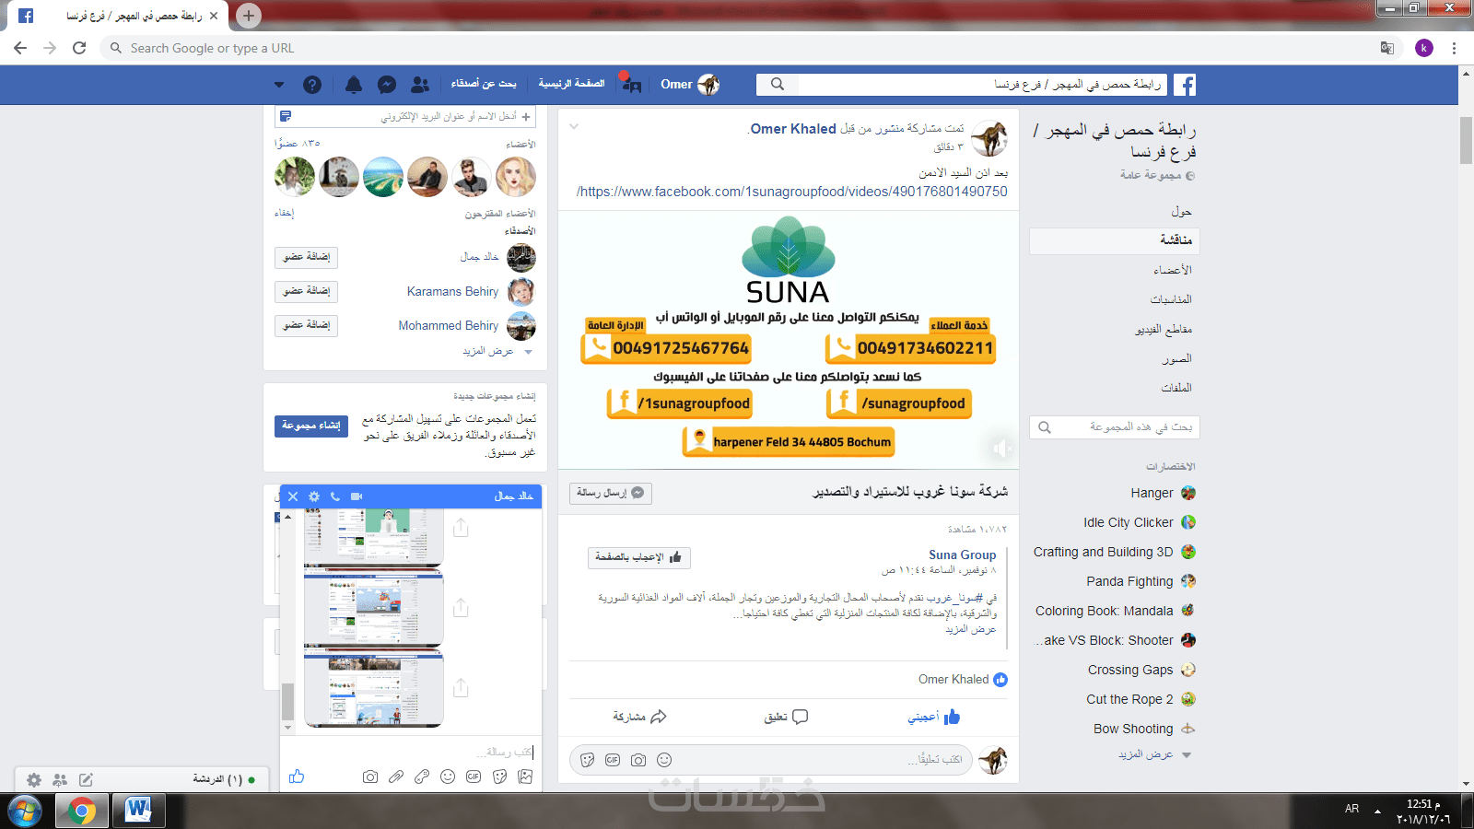The width and height of the screenshot is (1474, 829).
Task: Toggle the أعجبني Like button on post
Action: (934, 717)
